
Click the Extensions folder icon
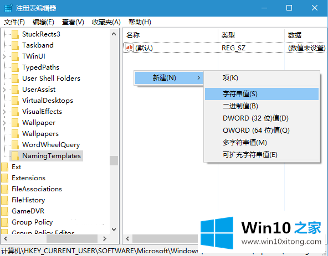tap(4, 178)
